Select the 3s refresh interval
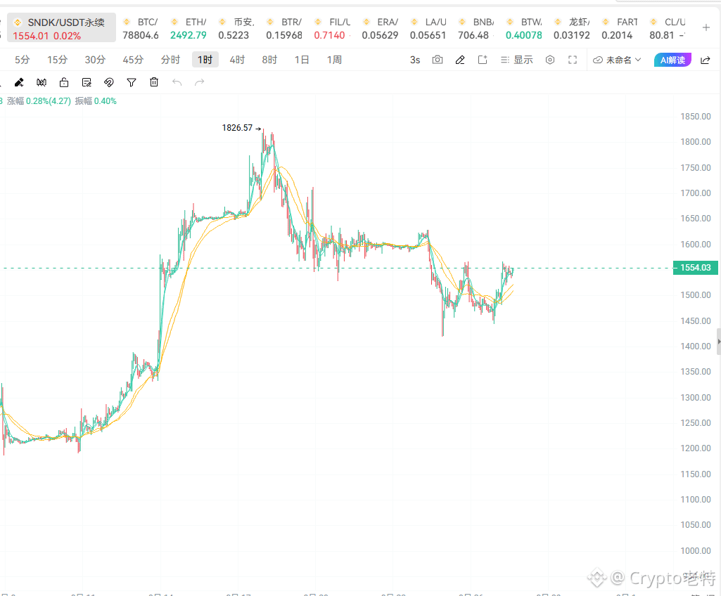This screenshot has width=721, height=596. click(x=415, y=60)
